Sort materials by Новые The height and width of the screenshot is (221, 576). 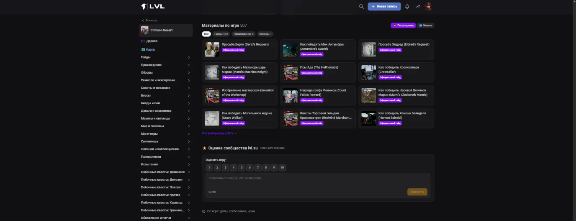(425, 26)
